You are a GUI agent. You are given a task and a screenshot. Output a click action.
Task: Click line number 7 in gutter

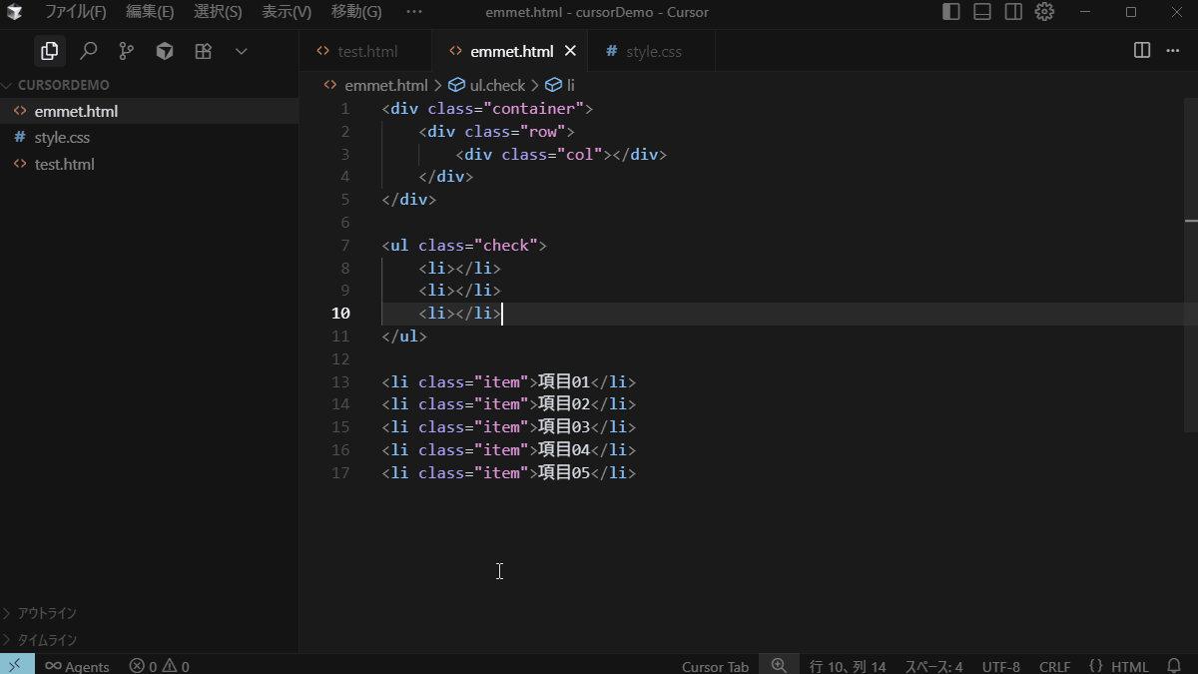pos(345,246)
